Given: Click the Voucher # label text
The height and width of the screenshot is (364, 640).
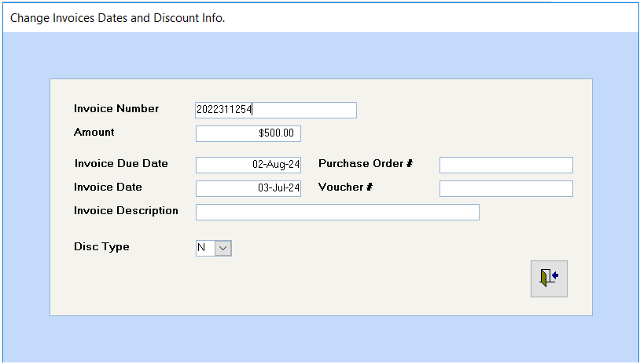Looking at the screenshot, I should [345, 187].
